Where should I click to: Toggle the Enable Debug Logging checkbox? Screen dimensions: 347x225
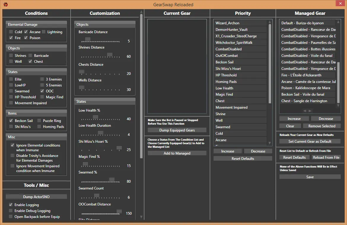(x=11, y=211)
